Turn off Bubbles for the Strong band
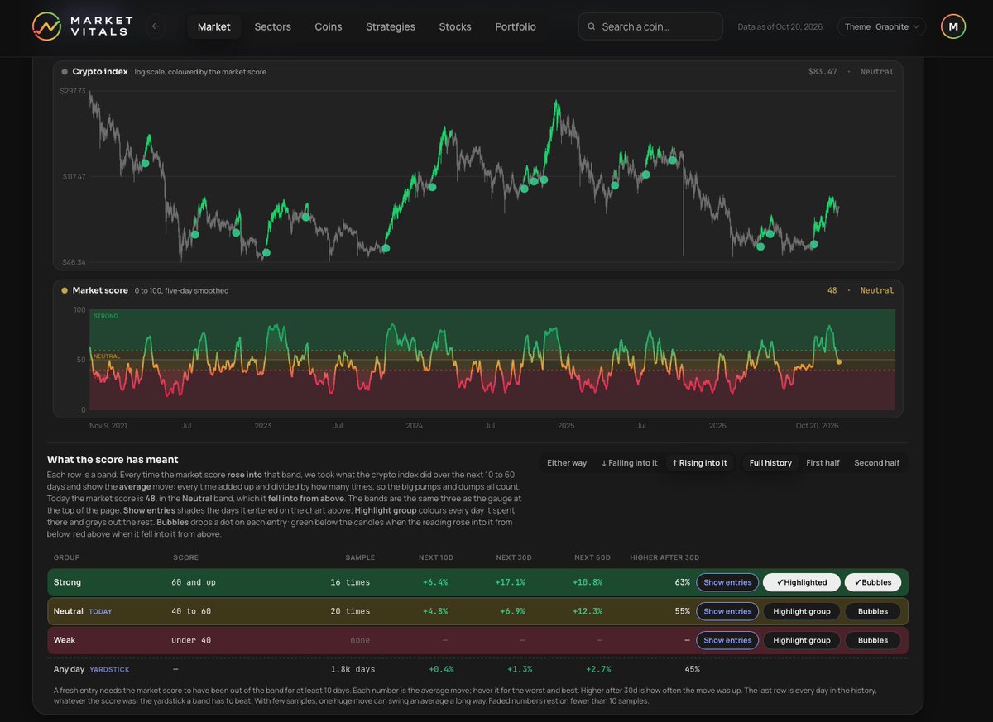 click(x=874, y=582)
